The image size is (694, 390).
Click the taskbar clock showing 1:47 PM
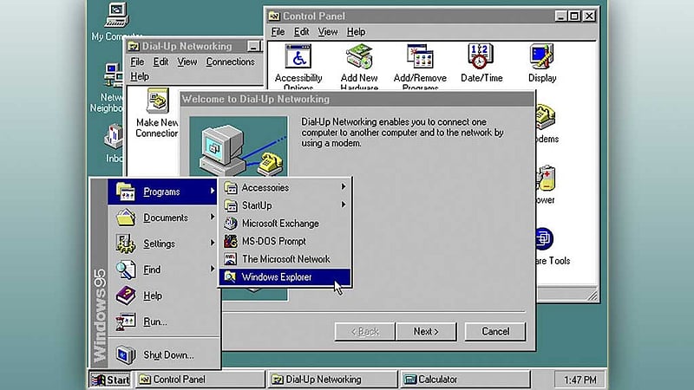pyautogui.click(x=579, y=380)
